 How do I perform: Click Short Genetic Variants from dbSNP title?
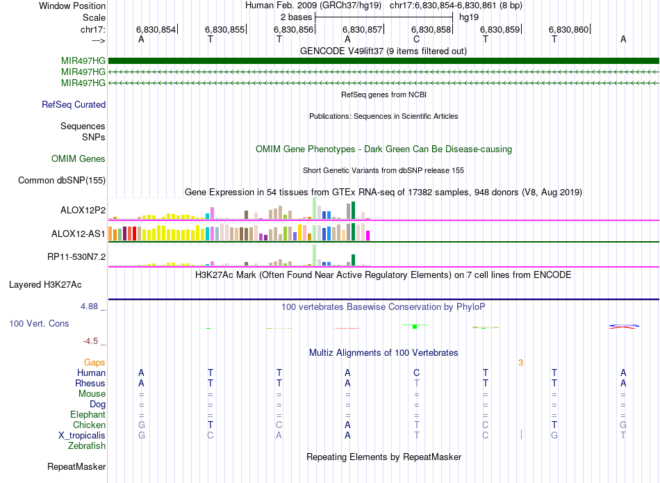click(383, 170)
